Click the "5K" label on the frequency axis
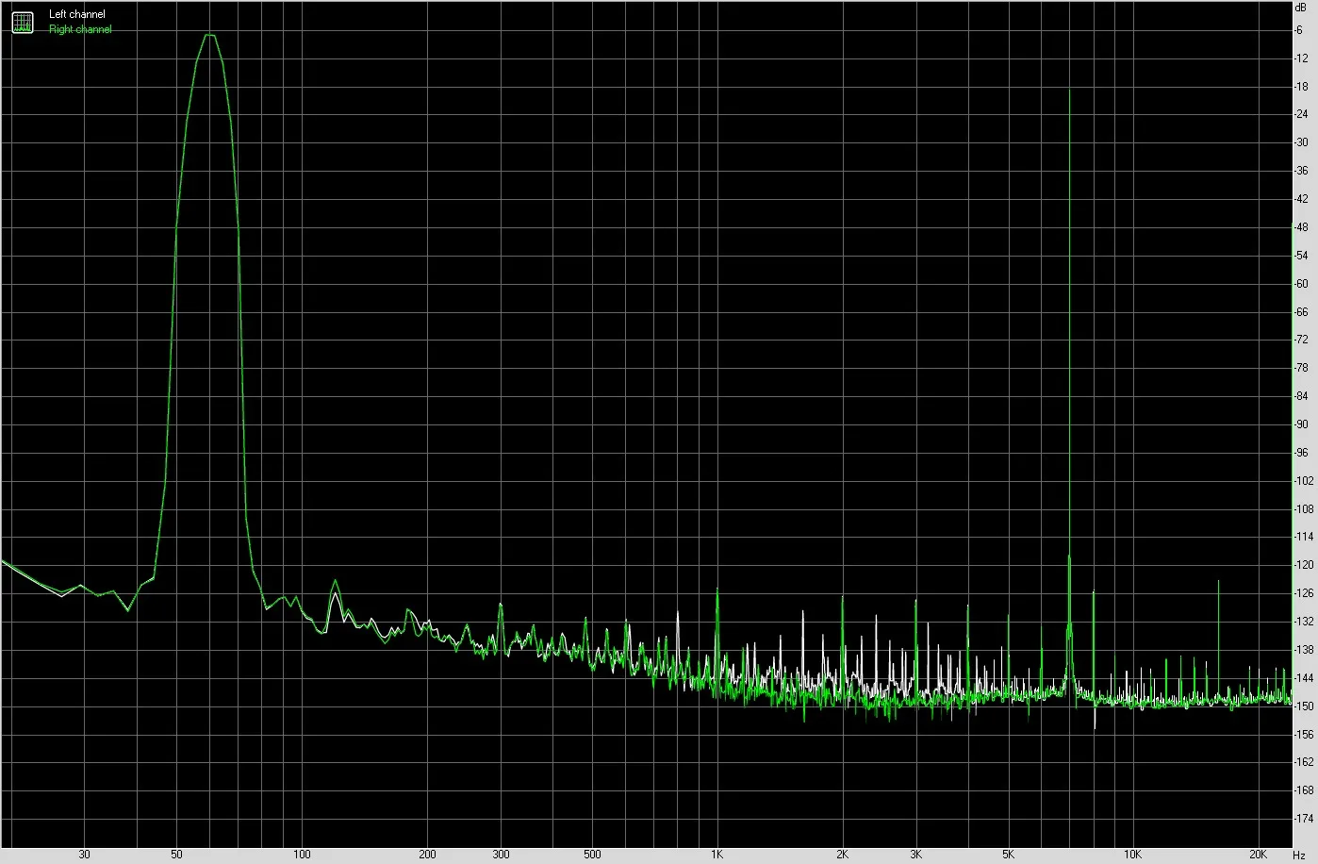1318x864 pixels. tap(1008, 855)
